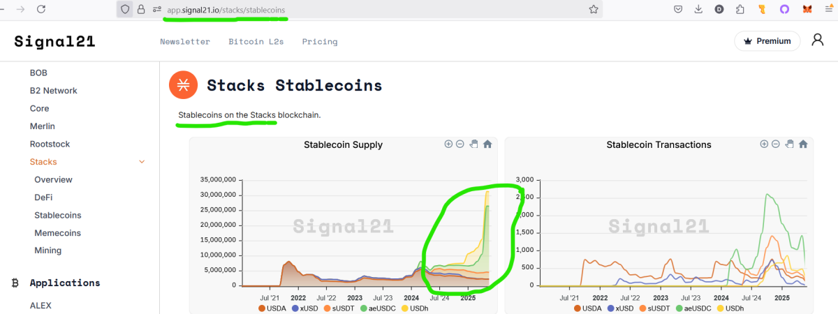Click the Premium button
This screenshot has width=838, height=314.
767,41
